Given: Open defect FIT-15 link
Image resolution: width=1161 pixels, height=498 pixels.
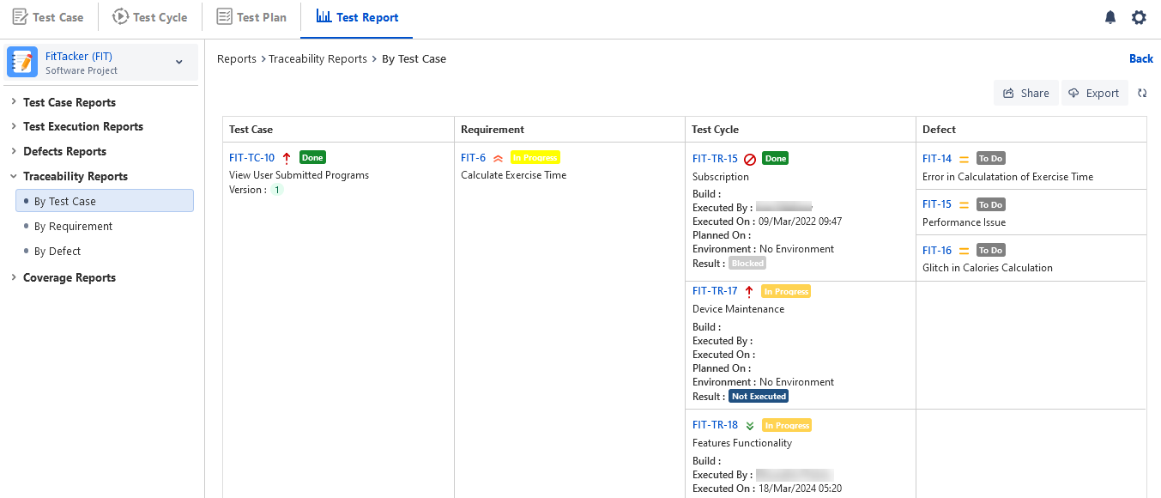Looking at the screenshot, I should pos(937,205).
